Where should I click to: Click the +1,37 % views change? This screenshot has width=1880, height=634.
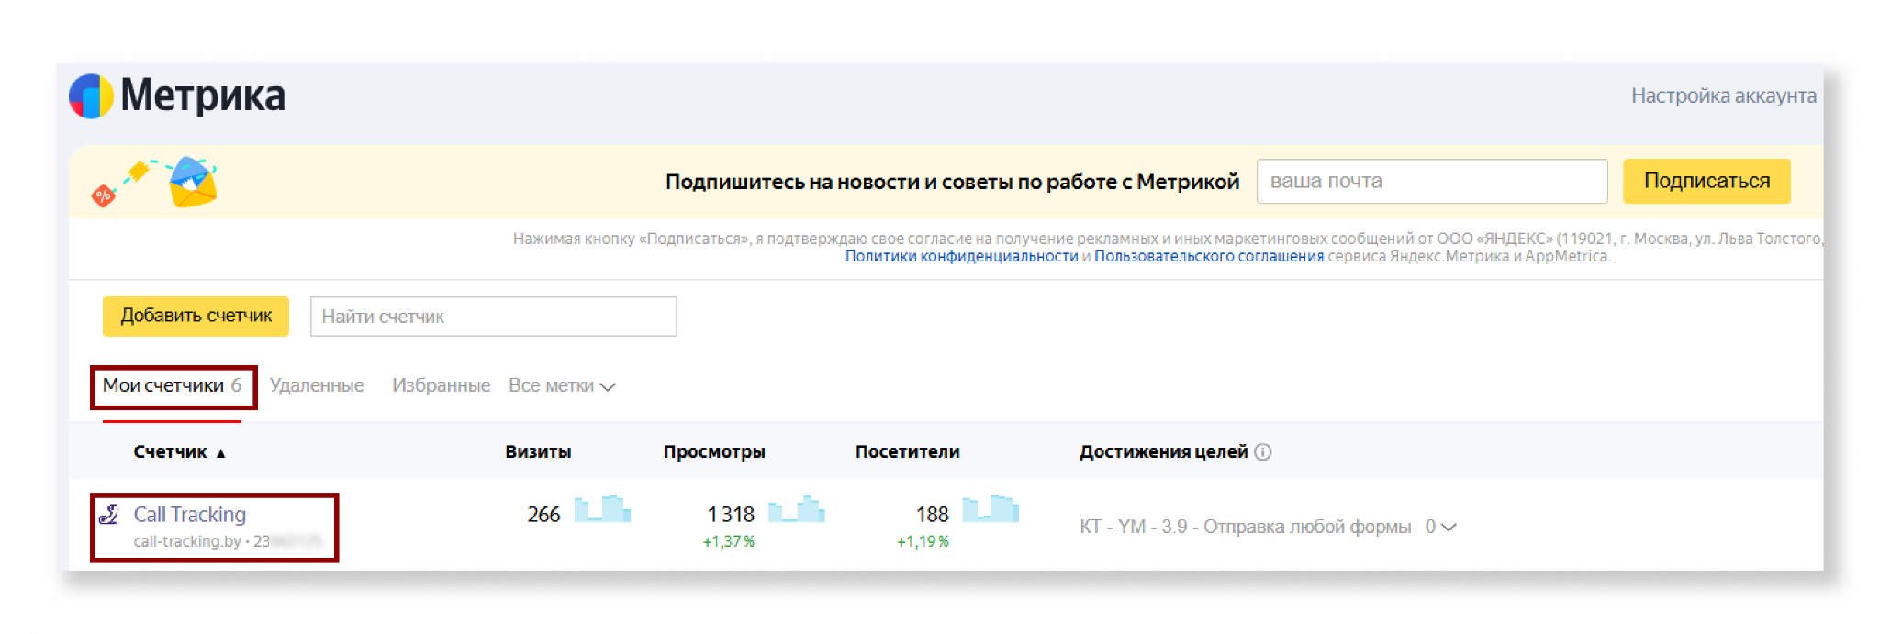(x=729, y=541)
